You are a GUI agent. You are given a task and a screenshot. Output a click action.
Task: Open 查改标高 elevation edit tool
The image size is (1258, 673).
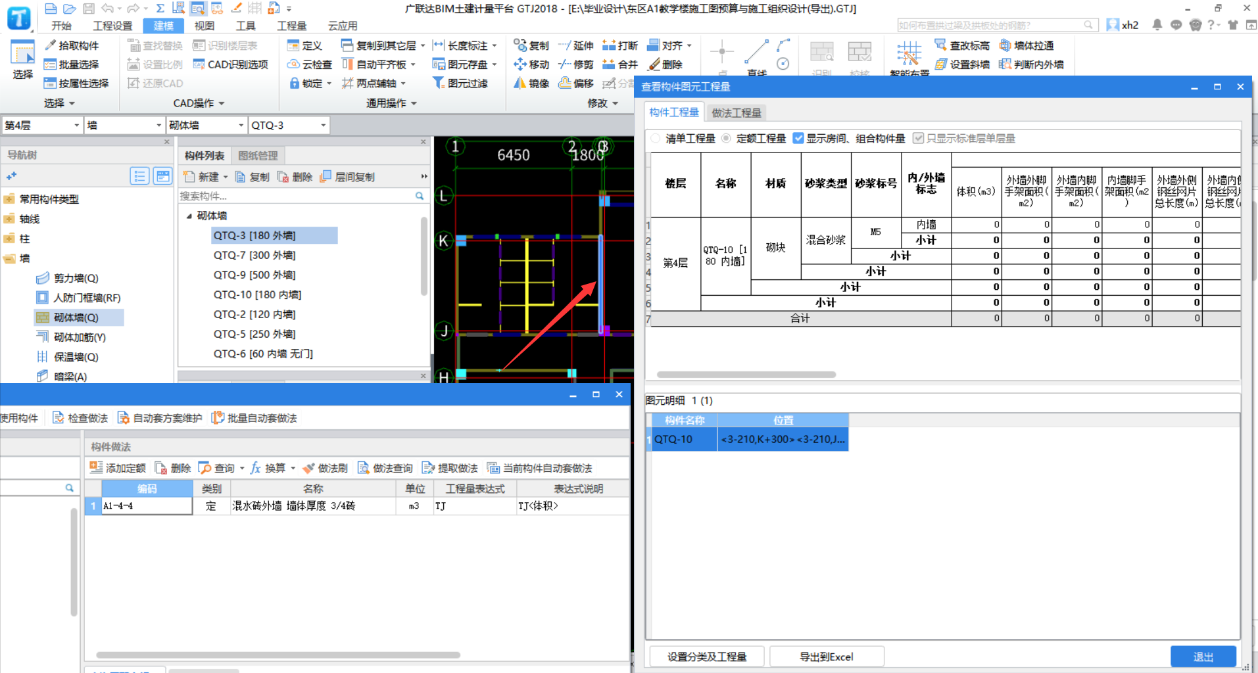962,45
